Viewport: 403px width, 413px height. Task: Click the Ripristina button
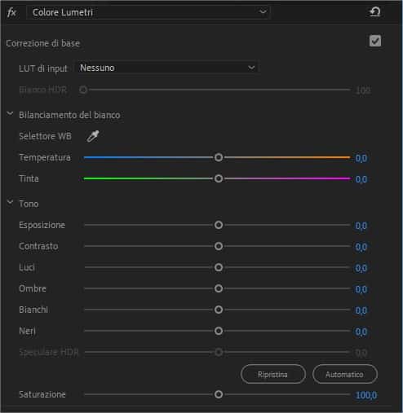(x=273, y=374)
